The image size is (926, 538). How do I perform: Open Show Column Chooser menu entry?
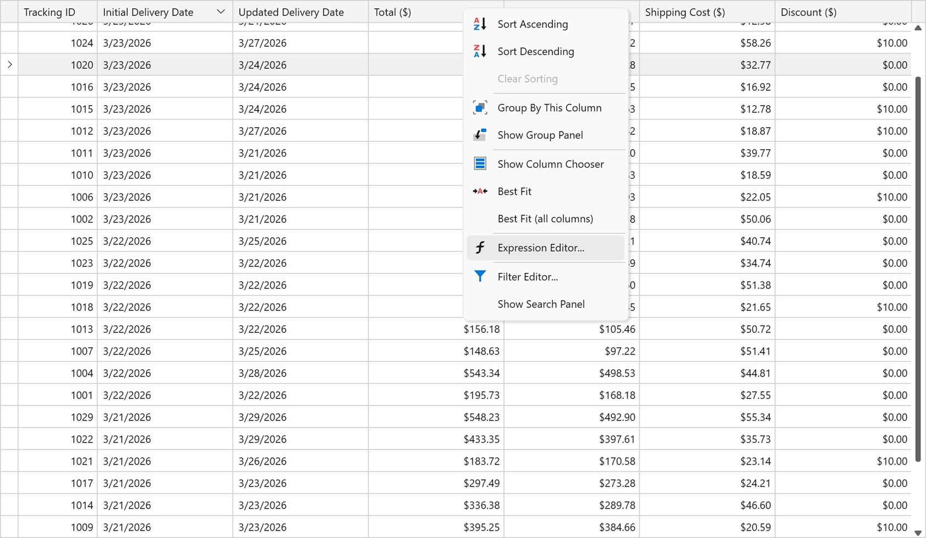pos(546,164)
